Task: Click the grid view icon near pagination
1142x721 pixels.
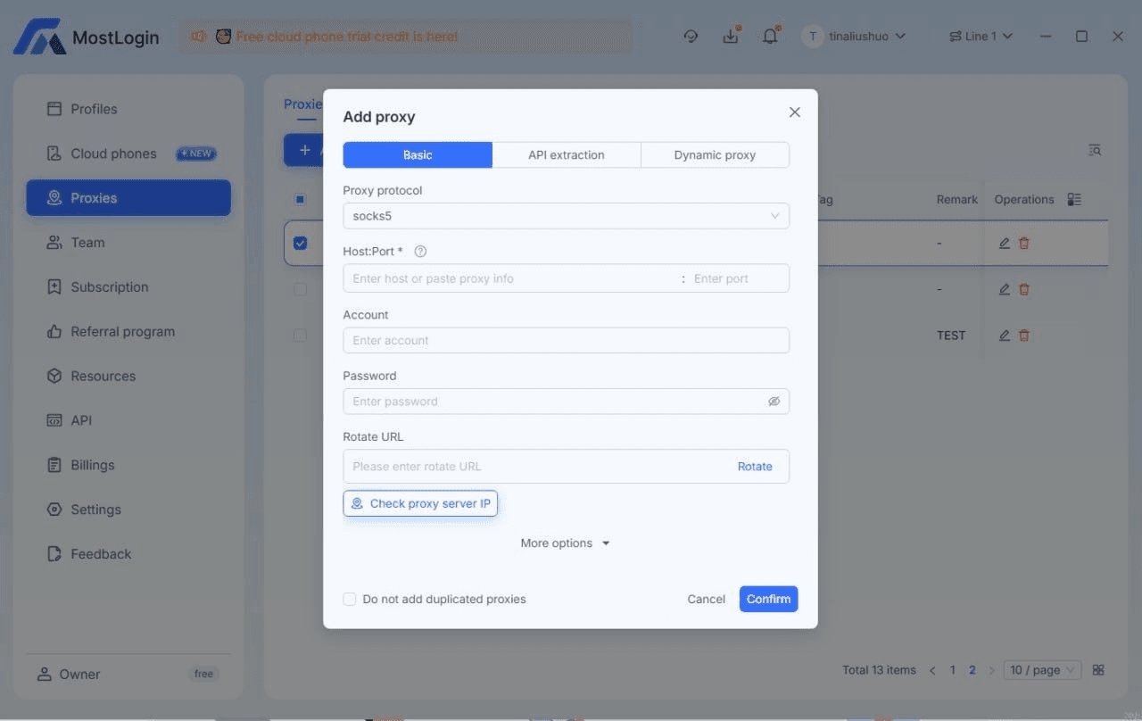Action: pos(1098,669)
